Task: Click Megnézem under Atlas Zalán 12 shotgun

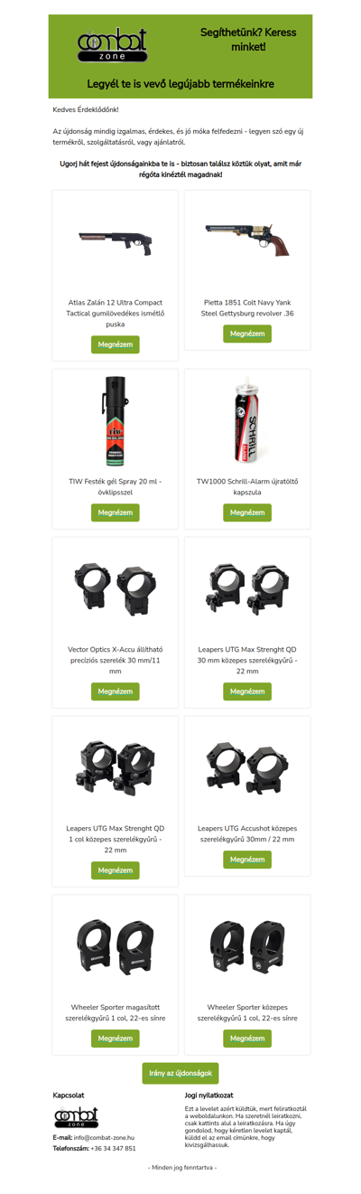Action: point(116,344)
